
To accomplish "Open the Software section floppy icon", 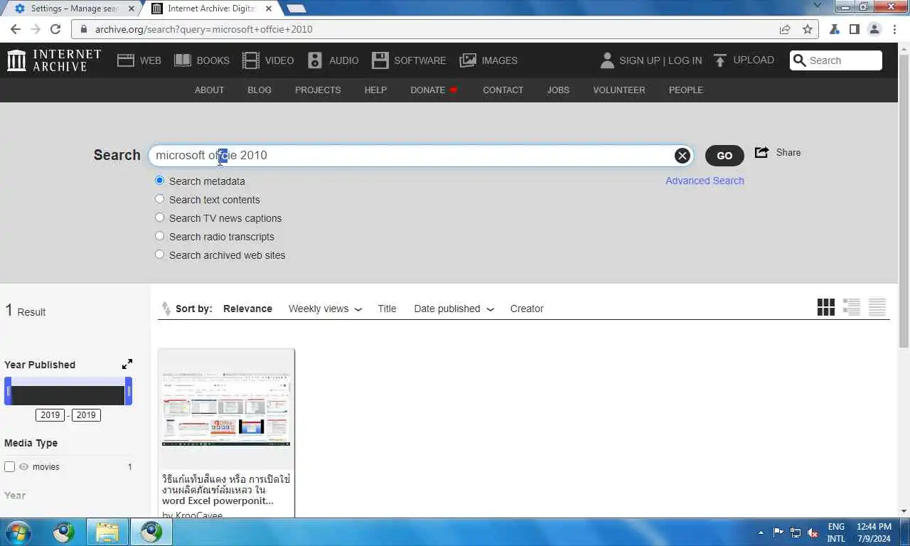I will [380, 60].
